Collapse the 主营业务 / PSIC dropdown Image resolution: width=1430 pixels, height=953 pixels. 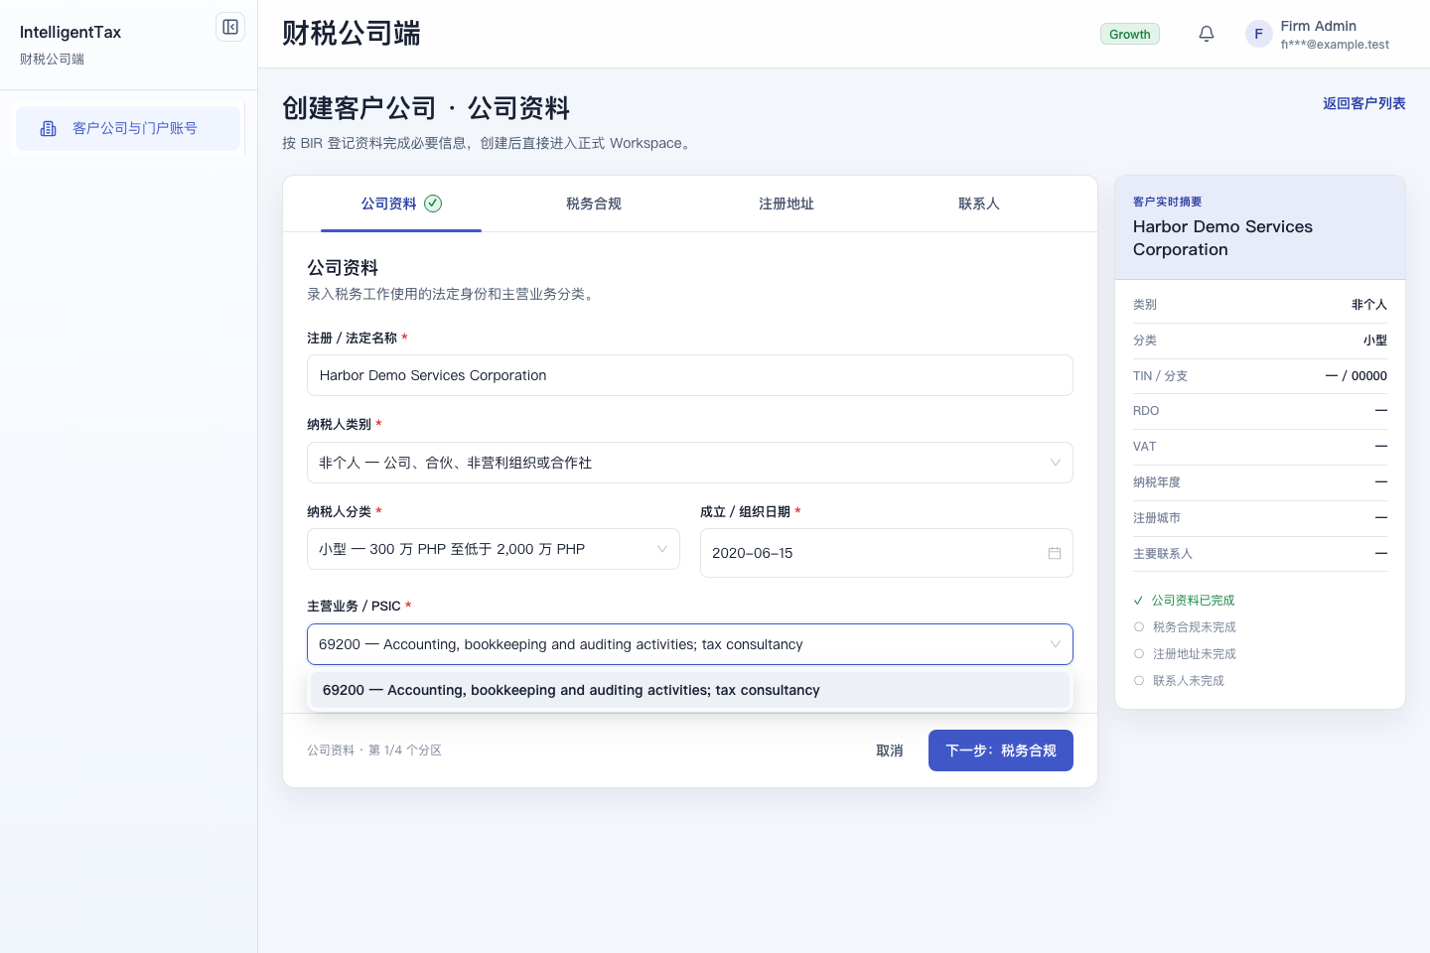coord(690,644)
